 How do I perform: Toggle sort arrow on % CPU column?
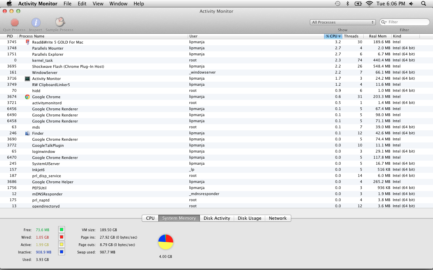[x=340, y=36]
